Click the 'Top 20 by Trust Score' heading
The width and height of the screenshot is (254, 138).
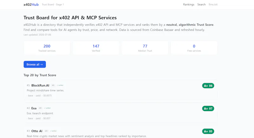click(40, 75)
